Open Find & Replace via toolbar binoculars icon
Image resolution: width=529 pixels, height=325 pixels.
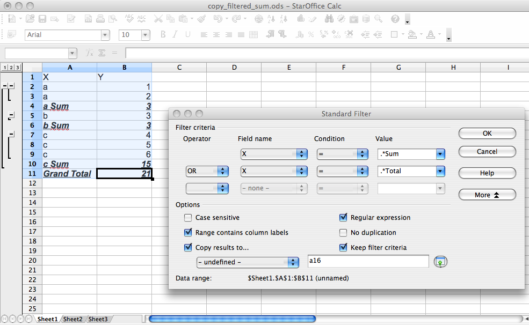tap(329, 19)
